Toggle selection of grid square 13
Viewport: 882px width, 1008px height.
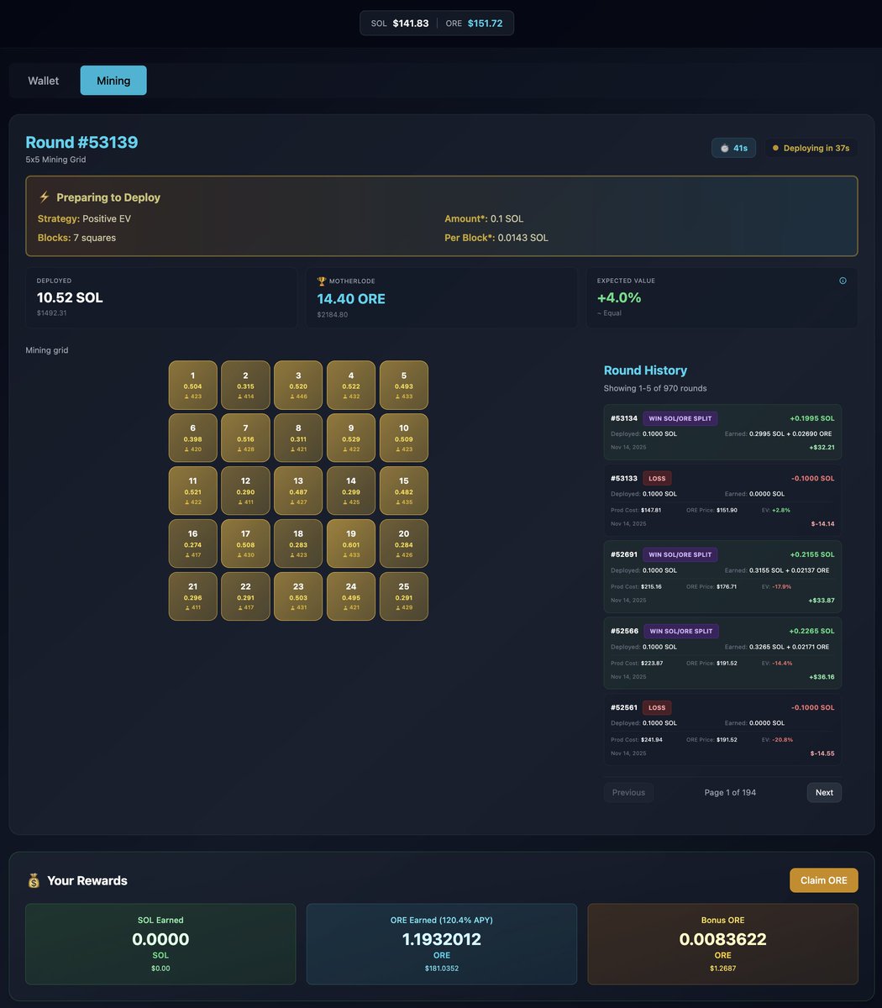coord(298,491)
